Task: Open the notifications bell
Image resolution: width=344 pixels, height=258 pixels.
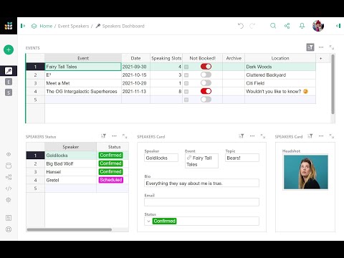Action: tap(302, 26)
